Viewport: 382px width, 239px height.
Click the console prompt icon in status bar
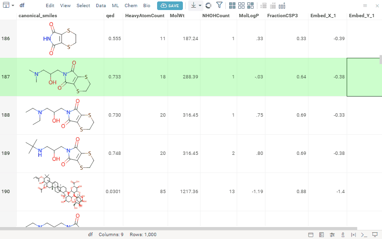coord(364,235)
